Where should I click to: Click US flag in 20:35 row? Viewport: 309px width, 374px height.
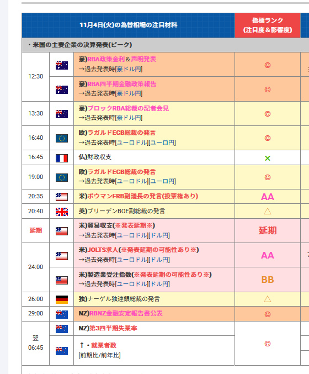[x=62, y=197]
